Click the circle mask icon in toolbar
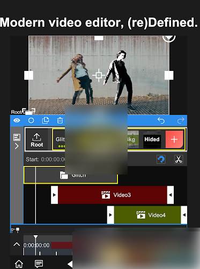The image size is (200, 269). (x=31, y=120)
